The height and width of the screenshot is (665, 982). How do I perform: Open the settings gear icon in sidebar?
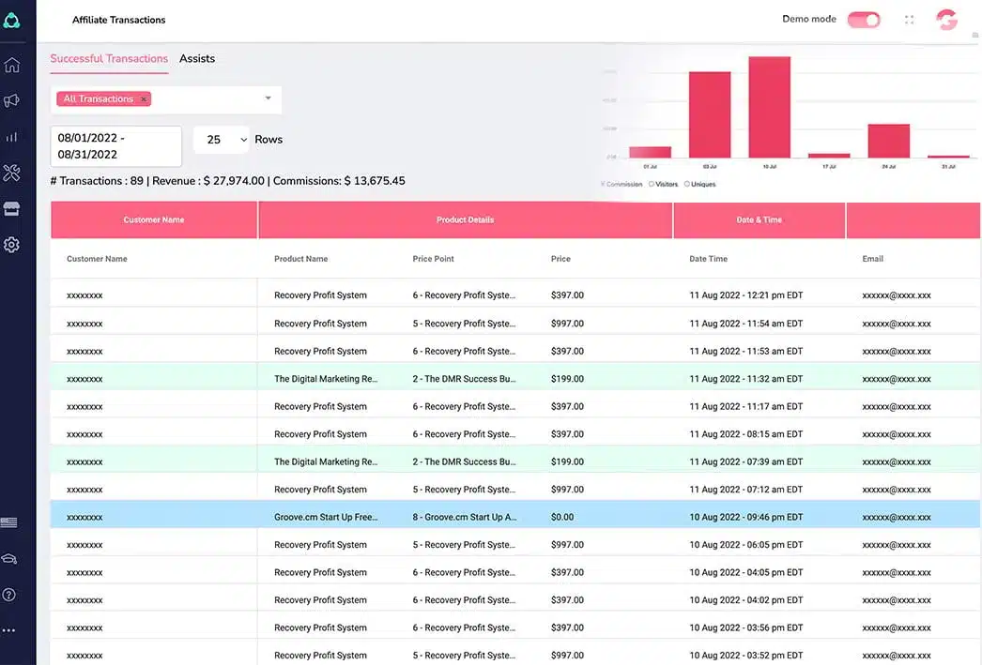pyautogui.click(x=11, y=245)
